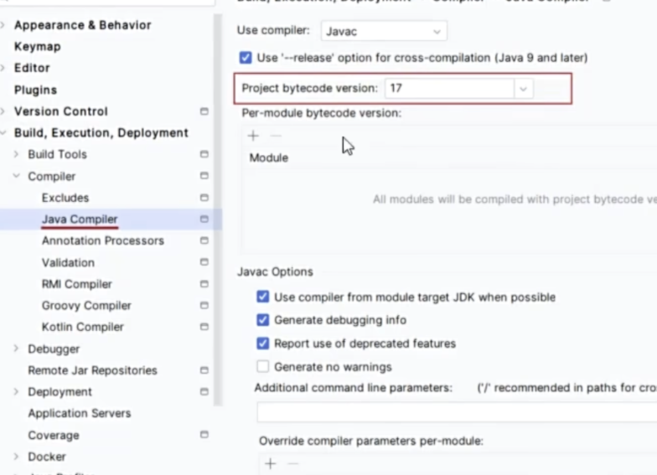Enable Generate no warnings
Image resolution: width=657 pixels, height=475 pixels.
click(263, 367)
